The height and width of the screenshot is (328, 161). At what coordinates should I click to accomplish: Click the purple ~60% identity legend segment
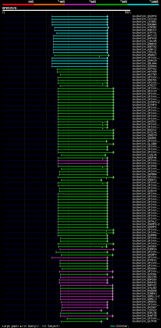pyautogui.click(x=80, y=4)
